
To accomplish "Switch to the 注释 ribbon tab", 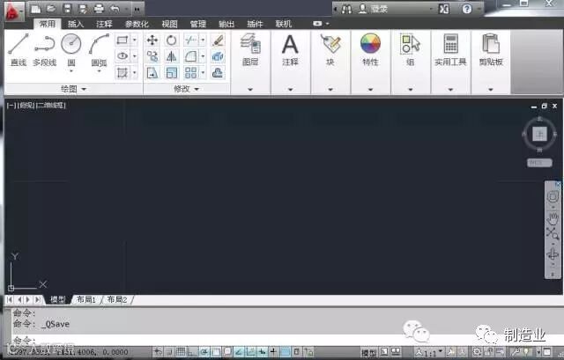I will [104, 24].
